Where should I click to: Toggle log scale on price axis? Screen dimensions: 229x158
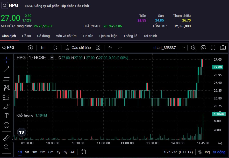pyautogui.click(x=207, y=152)
